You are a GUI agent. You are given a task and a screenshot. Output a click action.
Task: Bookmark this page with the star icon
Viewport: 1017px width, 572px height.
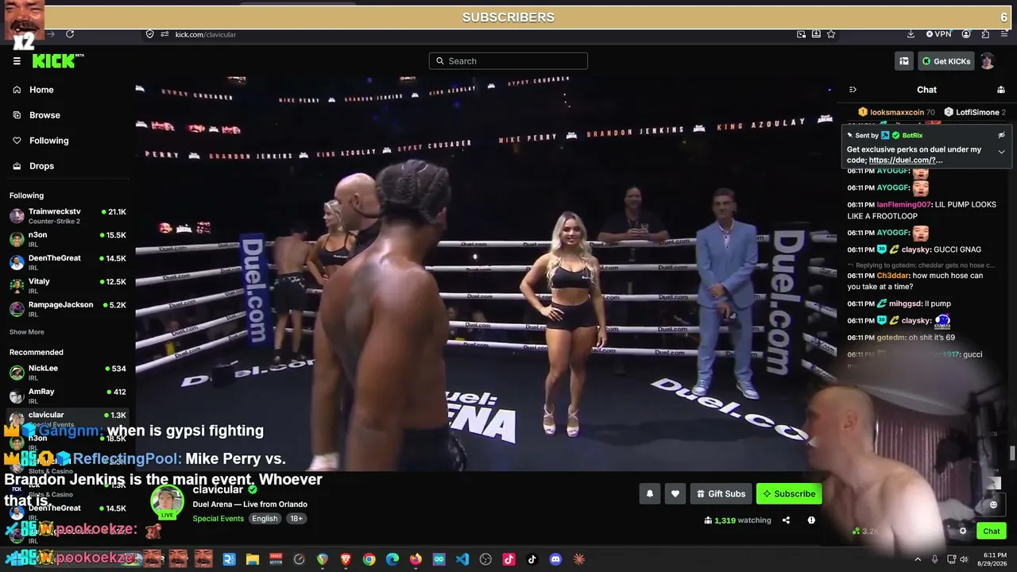pyautogui.click(x=831, y=34)
